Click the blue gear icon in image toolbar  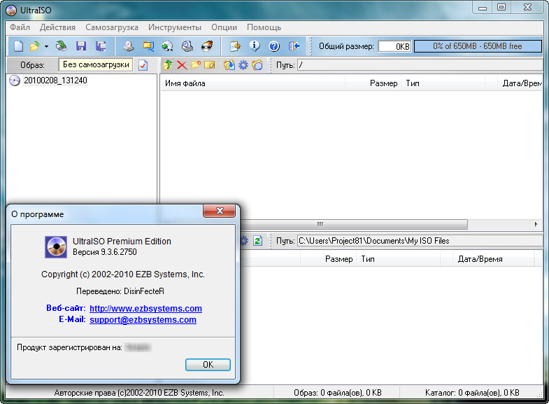[x=243, y=65]
